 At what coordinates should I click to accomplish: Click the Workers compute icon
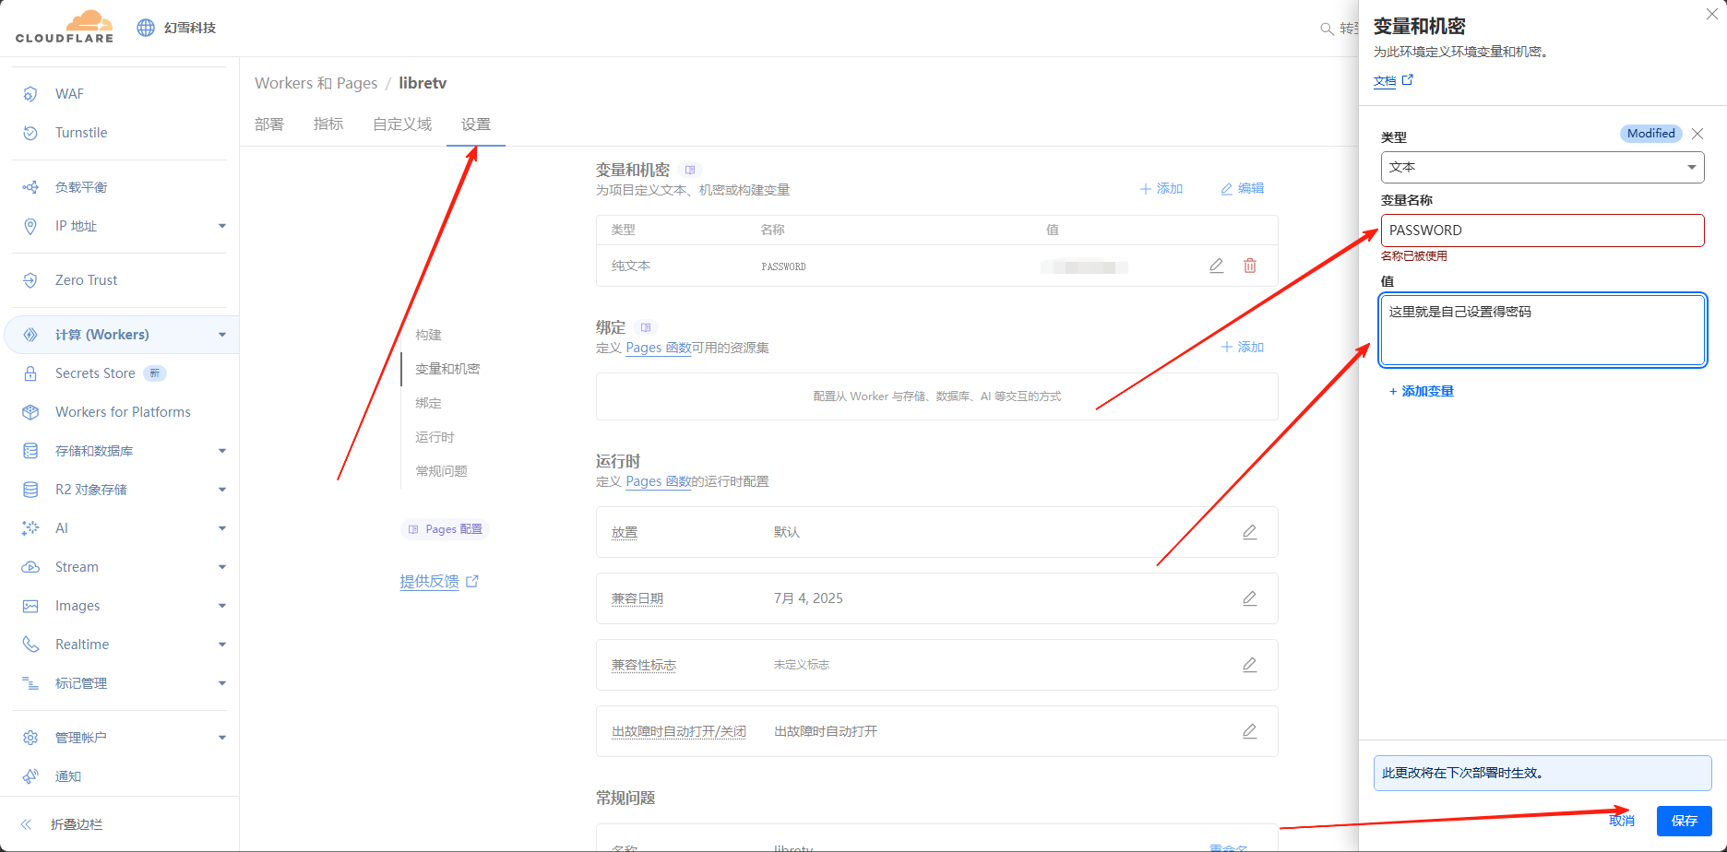(x=30, y=335)
